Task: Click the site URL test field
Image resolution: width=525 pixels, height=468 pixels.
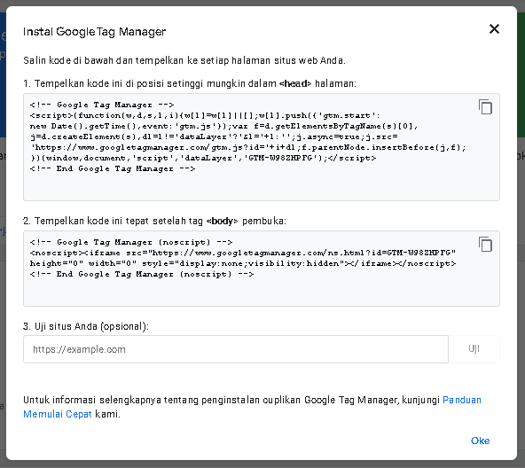Action: tap(236, 349)
